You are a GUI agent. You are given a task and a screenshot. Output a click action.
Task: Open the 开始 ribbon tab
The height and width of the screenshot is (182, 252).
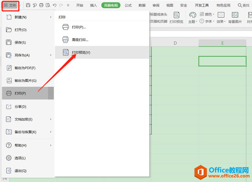80,5
